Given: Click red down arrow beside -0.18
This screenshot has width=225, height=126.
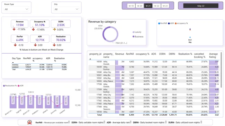Looking at the screenshot, I should point(15,45).
